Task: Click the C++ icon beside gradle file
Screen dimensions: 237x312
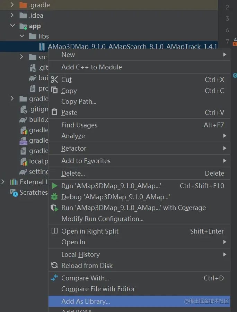Action: [24, 141]
